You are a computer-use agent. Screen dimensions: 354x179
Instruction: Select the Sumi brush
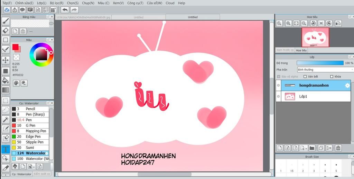click(30, 148)
